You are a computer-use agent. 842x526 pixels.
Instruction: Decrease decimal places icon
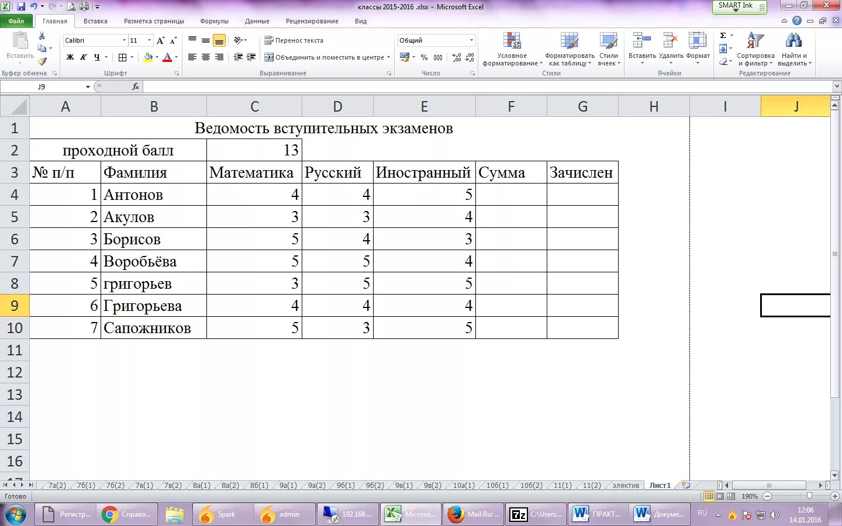pyautogui.click(x=470, y=57)
